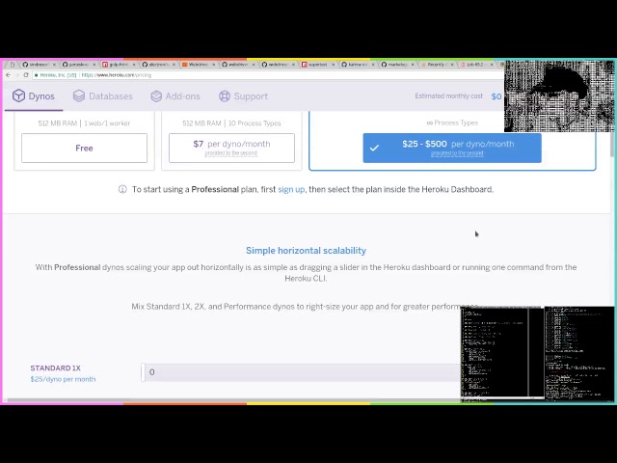Click the green Heroku, Inc. [US] lock badge
617x463 pixels.
pos(56,75)
